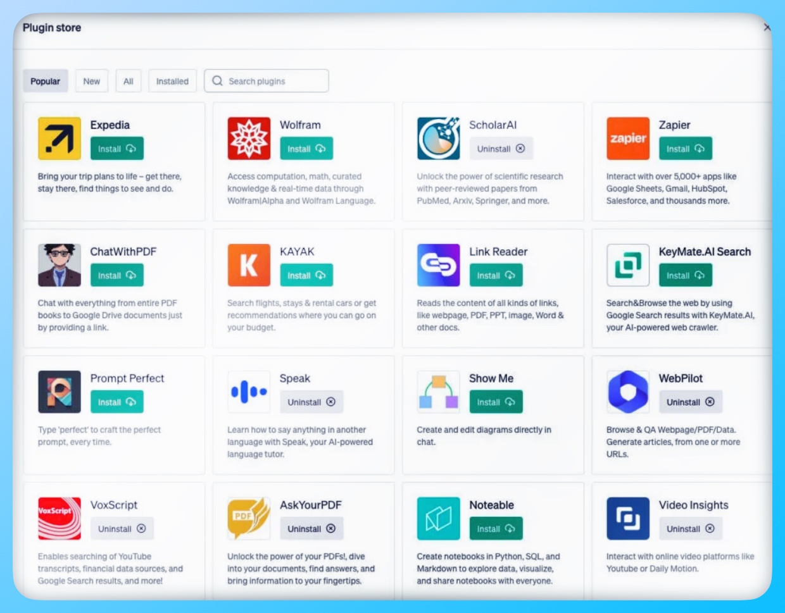Screen dimensions: 785x613
Task: Install the Wolfram plugin
Action: 306,149
